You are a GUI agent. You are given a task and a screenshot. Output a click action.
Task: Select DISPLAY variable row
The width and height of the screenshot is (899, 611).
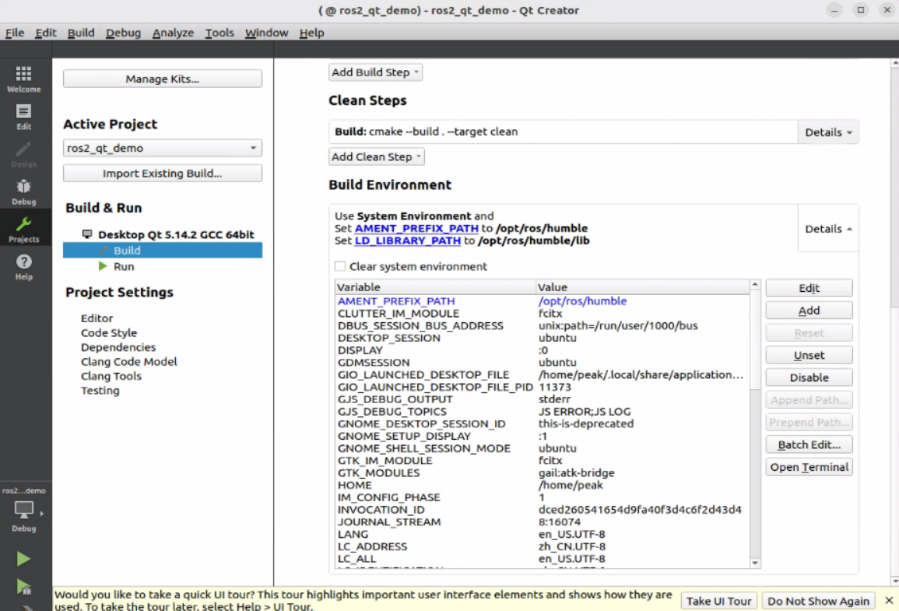542,350
